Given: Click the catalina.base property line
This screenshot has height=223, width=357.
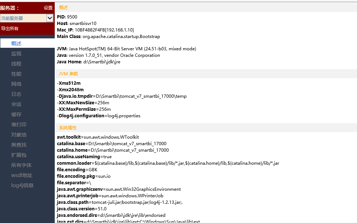Looking at the screenshot, I should tap(112, 144).
